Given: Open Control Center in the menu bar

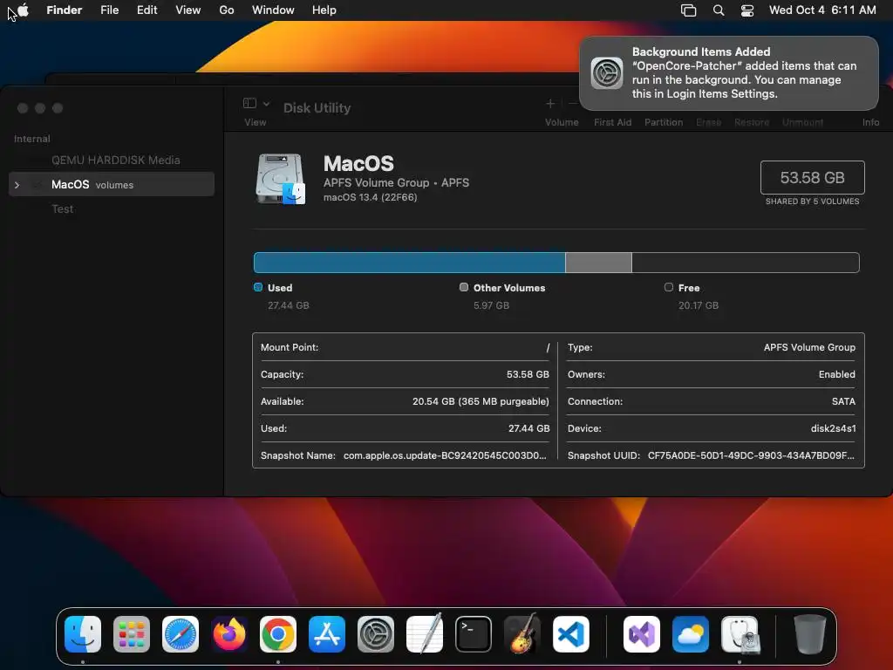Looking at the screenshot, I should pos(747,10).
